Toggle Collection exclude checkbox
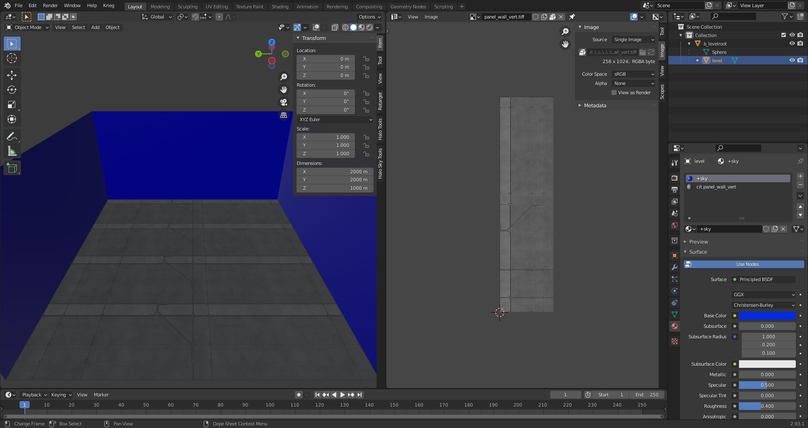This screenshot has height=428, width=808. pyautogui.click(x=783, y=35)
